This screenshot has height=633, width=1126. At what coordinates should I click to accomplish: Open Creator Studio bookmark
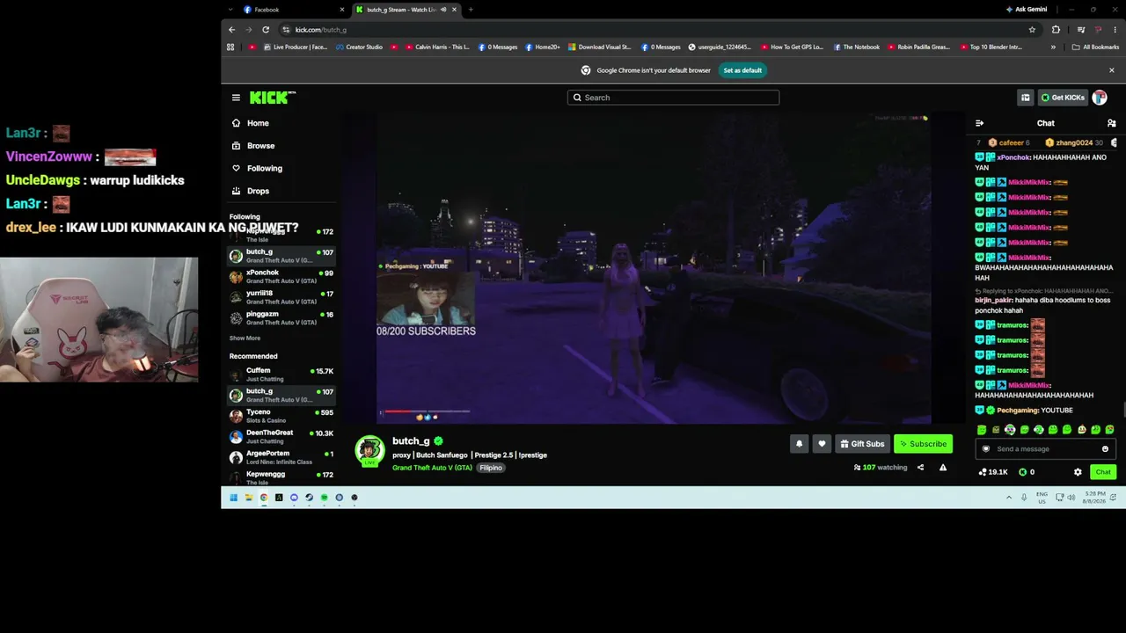click(360, 47)
